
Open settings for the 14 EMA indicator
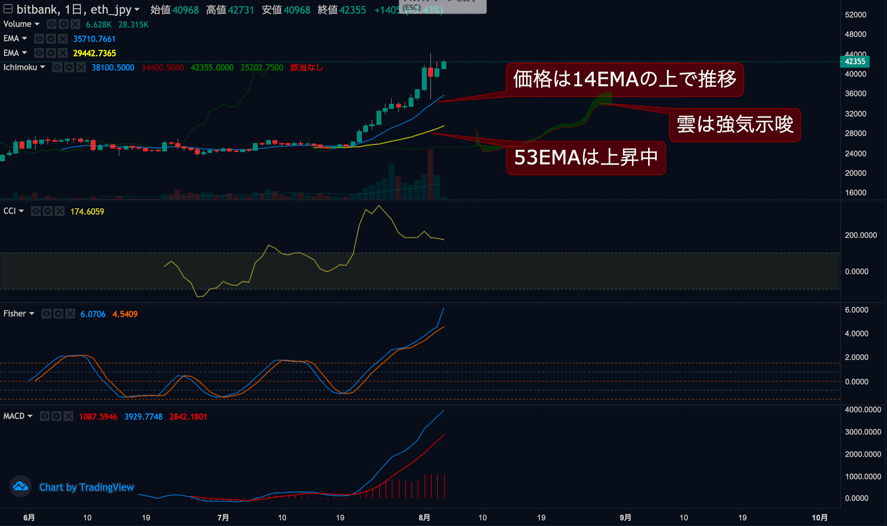(x=50, y=38)
